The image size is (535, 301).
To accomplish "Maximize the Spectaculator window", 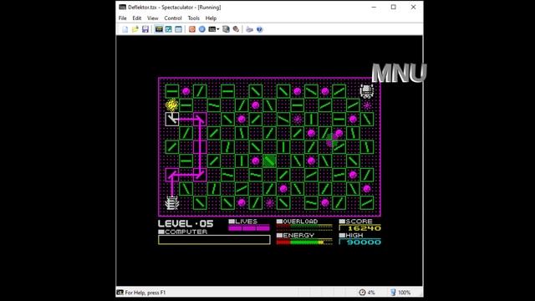I will click(394, 8).
